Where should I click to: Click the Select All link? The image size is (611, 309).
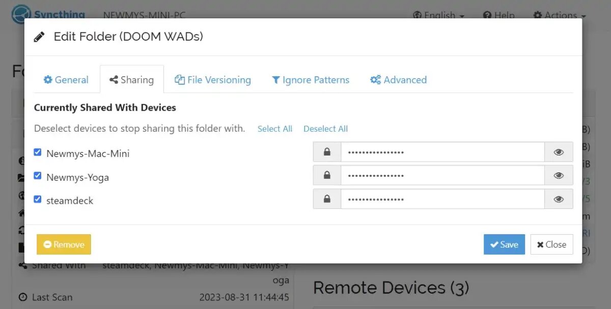[x=275, y=129]
